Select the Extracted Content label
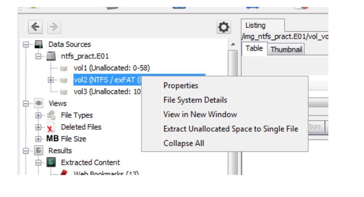 point(90,162)
